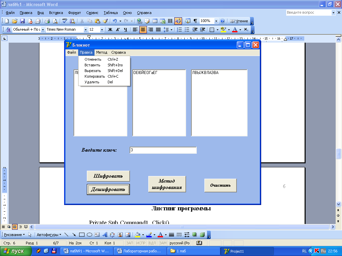
Task: Justify text alignment
Action: pos(158,29)
